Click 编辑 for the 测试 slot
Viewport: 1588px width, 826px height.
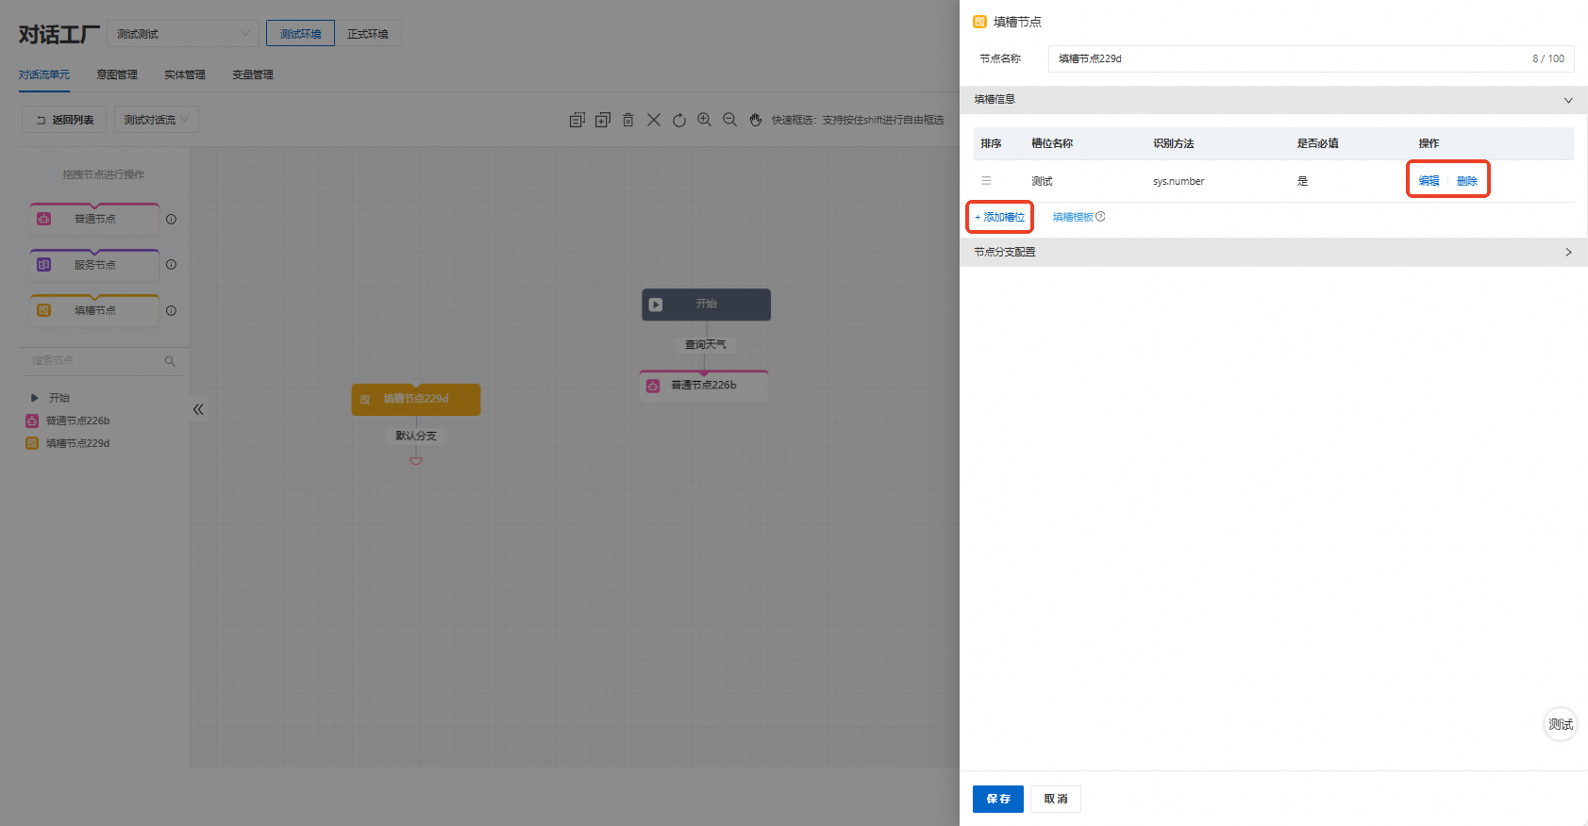pos(1429,181)
